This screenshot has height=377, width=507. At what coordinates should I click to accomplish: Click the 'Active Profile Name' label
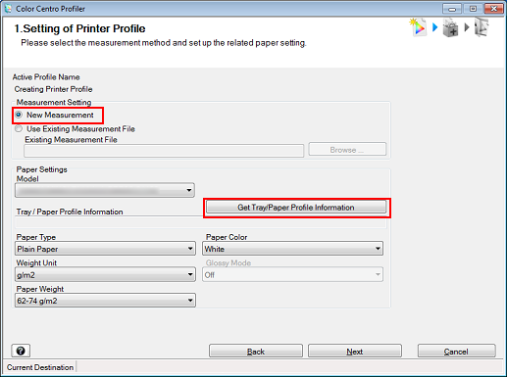coord(46,77)
